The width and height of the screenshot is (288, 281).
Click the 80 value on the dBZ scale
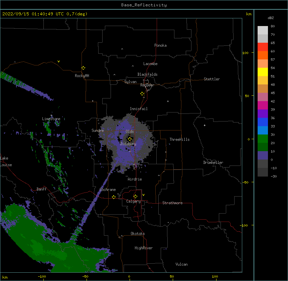pyautogui.click(x=273, y=26)
